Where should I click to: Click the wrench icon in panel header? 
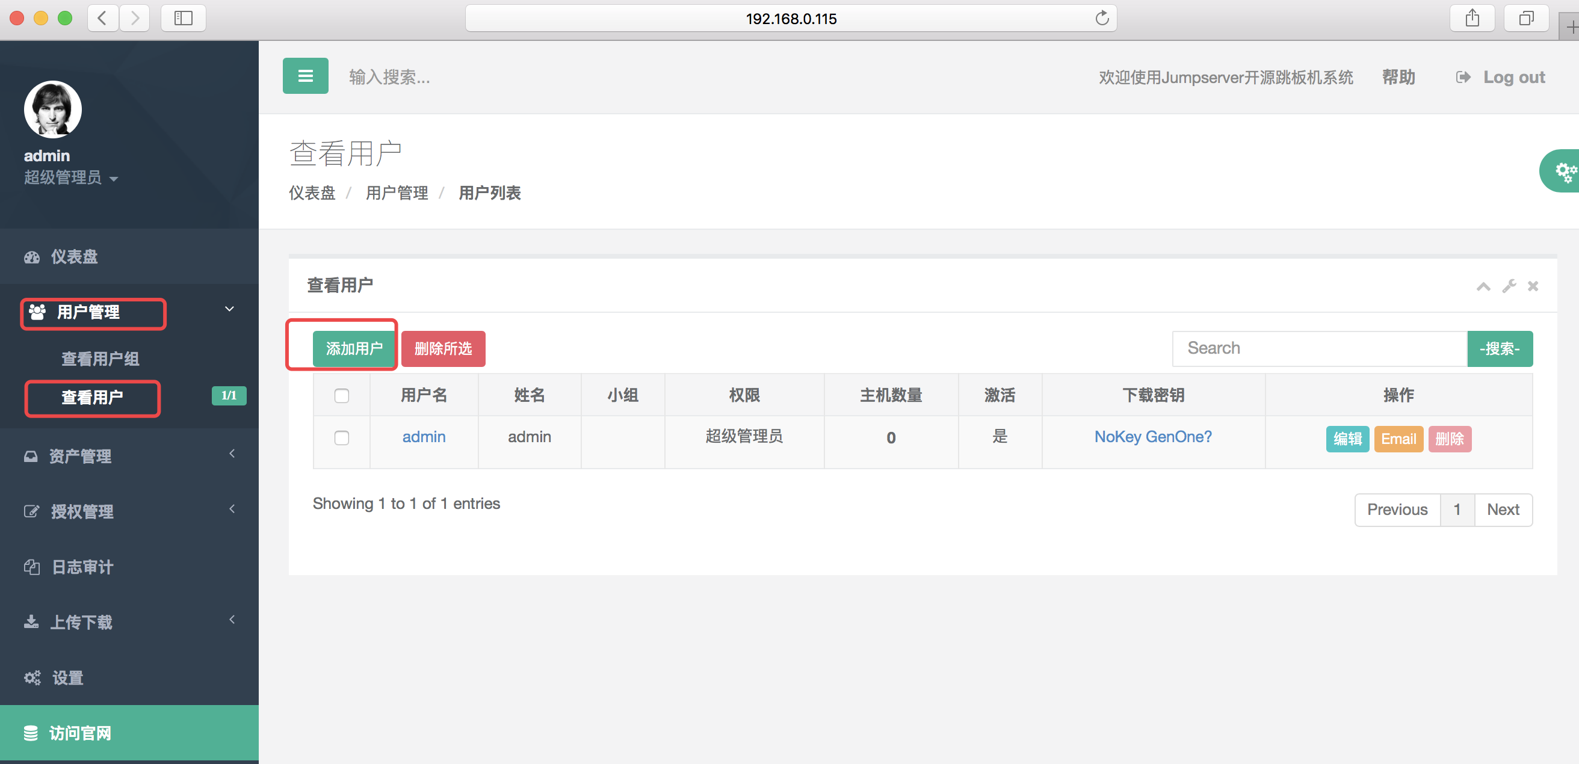[1509, 286]
